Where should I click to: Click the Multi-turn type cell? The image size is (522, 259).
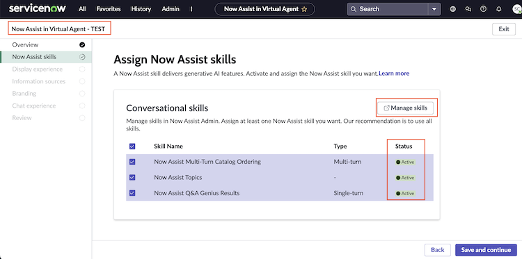pyautogui.click(x=347, y=162)
